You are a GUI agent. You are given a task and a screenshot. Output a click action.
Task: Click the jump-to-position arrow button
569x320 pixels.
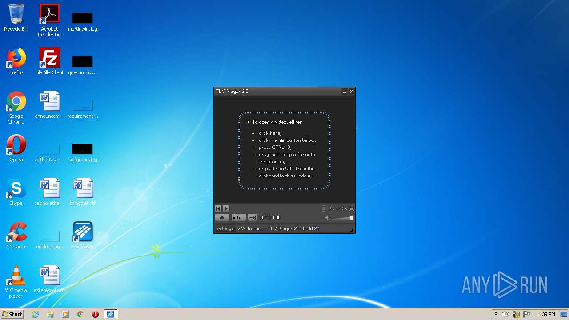(252, 217)
